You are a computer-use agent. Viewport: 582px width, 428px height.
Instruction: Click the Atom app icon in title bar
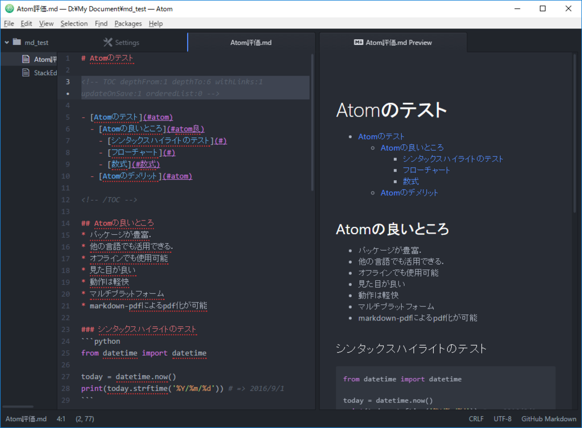click(x=9, y=9)
